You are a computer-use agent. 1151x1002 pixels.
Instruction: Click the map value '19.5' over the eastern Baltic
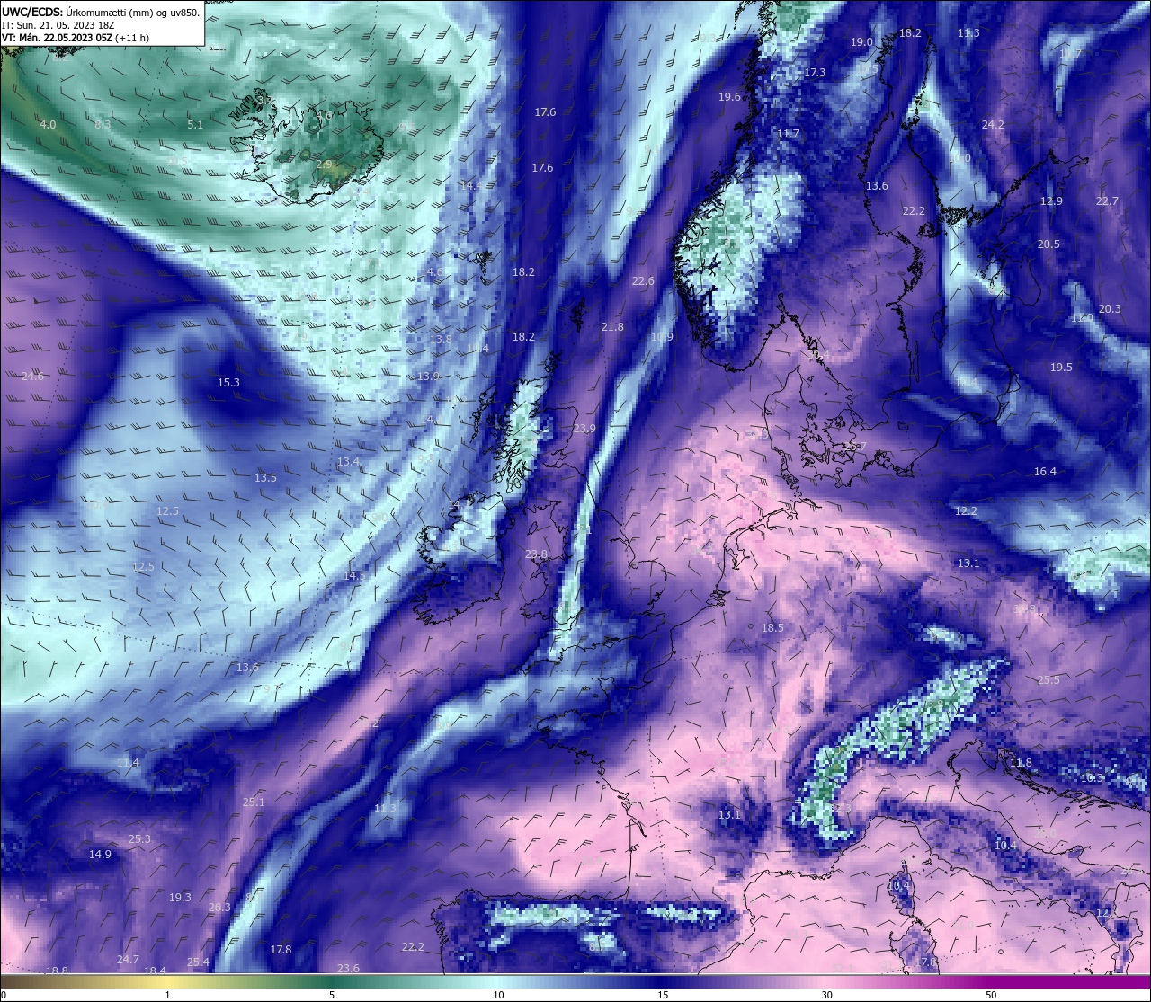coord(1061,368)
